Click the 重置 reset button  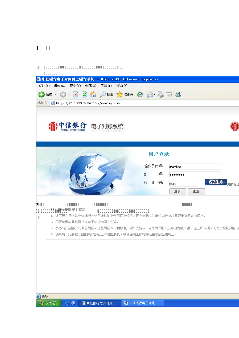coord(196,191)
